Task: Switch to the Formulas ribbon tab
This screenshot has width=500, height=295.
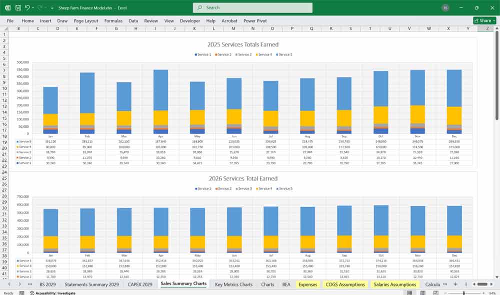Action: pyautogui.click(x=113, y=21)
